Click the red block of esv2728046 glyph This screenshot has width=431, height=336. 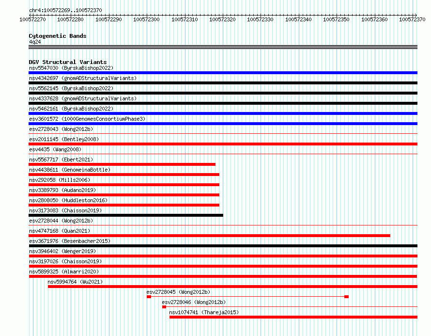(x=164, y=307)
